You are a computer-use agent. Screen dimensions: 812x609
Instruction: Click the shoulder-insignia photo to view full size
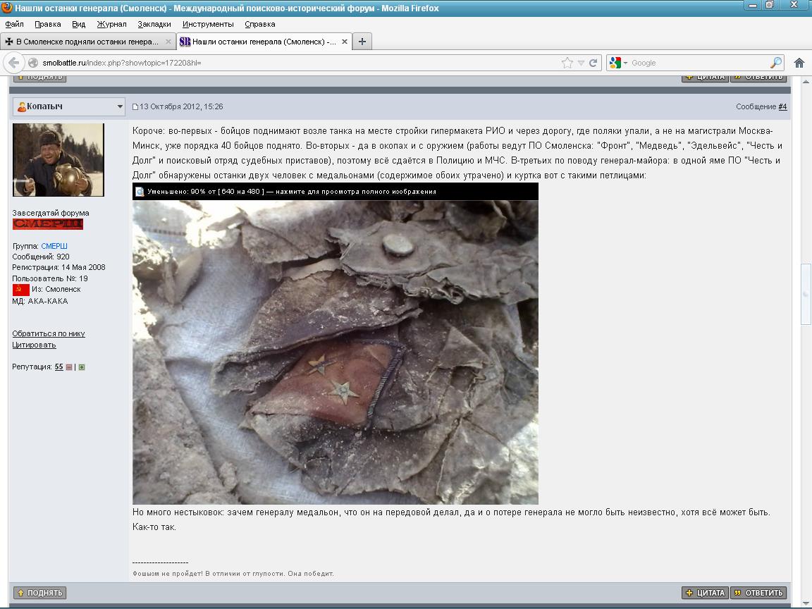coord(336,352)
